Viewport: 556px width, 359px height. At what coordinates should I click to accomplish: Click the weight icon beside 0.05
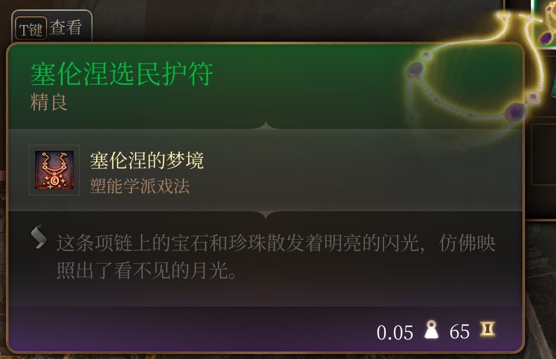431,330
